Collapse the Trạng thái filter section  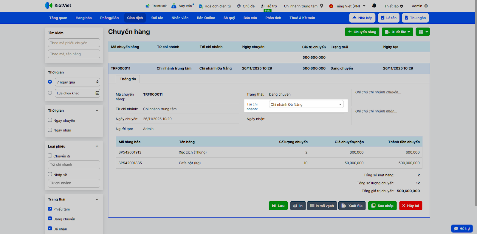[97, 199]
